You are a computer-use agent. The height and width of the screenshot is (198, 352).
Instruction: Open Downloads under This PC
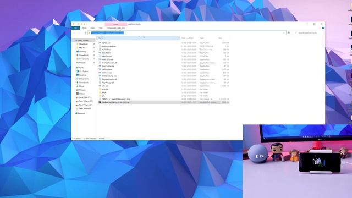(84, 82)
